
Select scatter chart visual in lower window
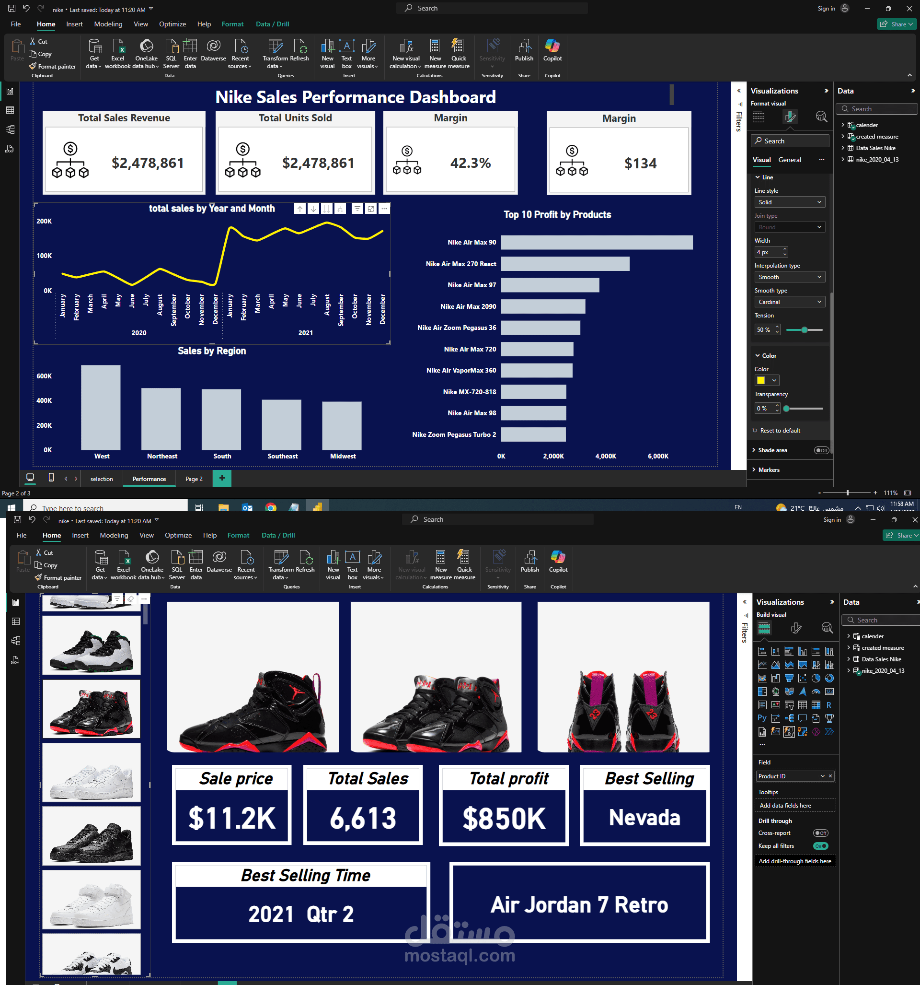coord(802,678)
